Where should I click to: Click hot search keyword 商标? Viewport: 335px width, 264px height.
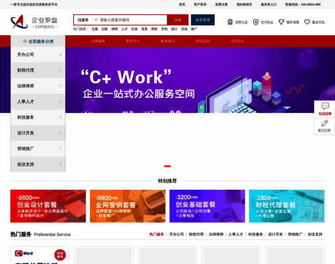[154, 29]
